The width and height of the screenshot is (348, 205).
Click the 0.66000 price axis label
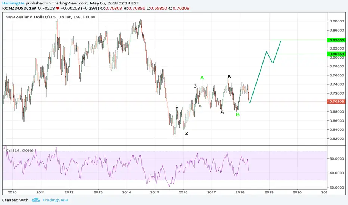[337, 120]
